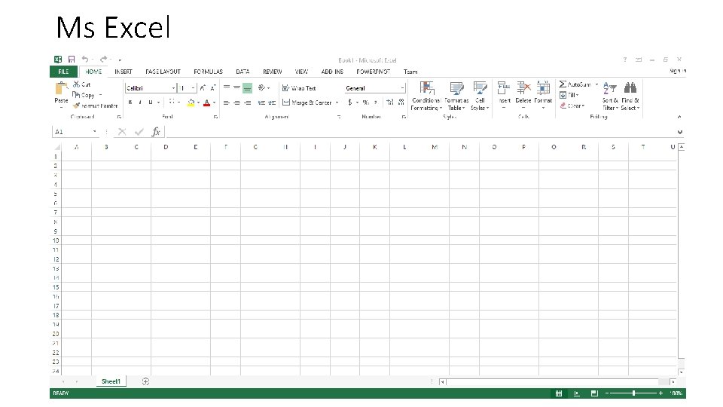Click the Orientation text angle icon
The width and height of the screenshot is (723, 407).
tap(262, 87)
